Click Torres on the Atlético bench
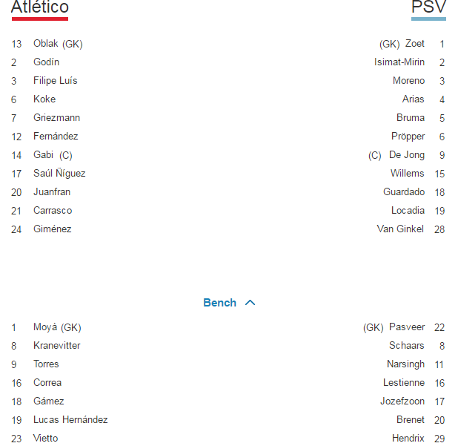Image resolution: width=458 pixels, height=446 pixels. tap(46, 364)
